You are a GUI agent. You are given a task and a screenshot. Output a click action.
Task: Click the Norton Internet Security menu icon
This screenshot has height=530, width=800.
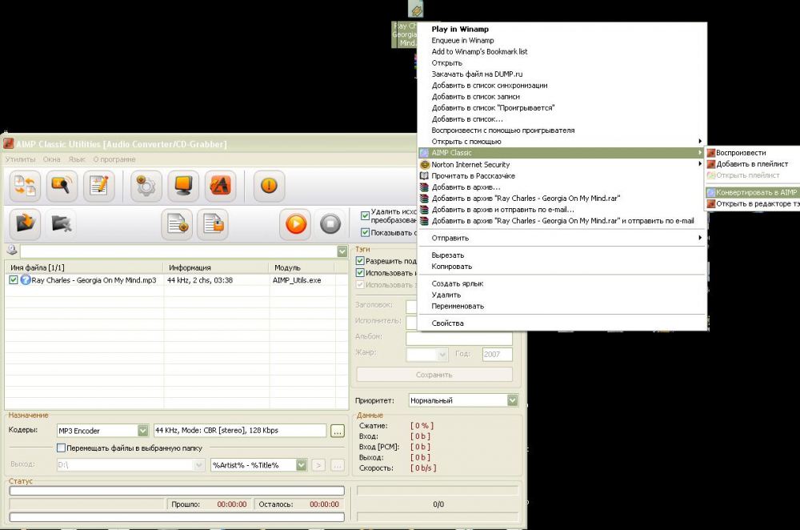coord(425,164)
